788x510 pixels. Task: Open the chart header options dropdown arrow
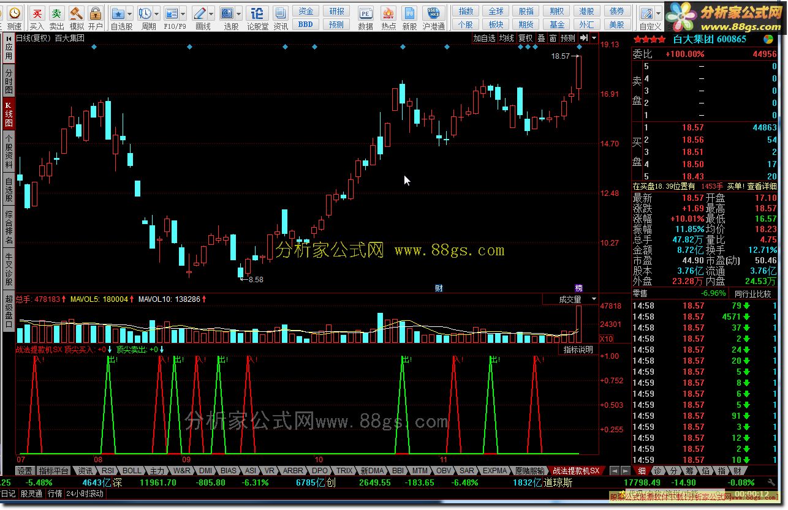click(593, 38)
